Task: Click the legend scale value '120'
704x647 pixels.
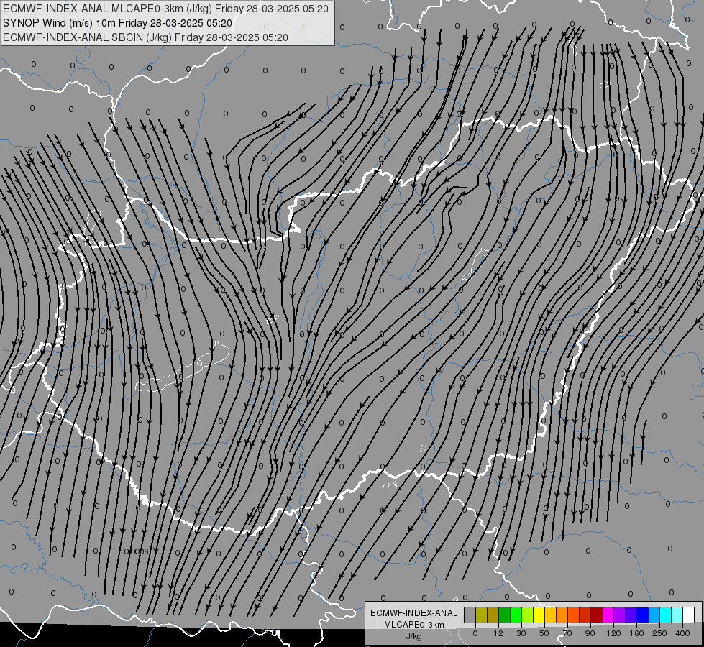Action: (613, 633)
